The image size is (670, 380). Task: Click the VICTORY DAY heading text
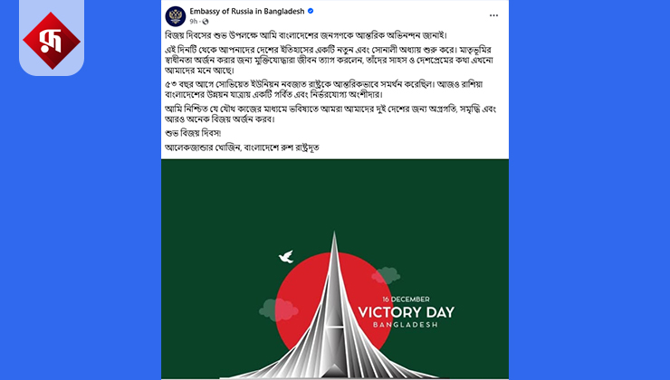click(x=406, y=312)
